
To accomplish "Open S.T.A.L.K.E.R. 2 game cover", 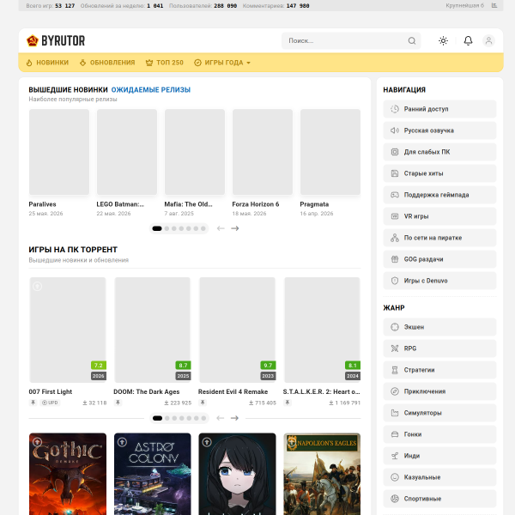I will click(x=322, y=330).
